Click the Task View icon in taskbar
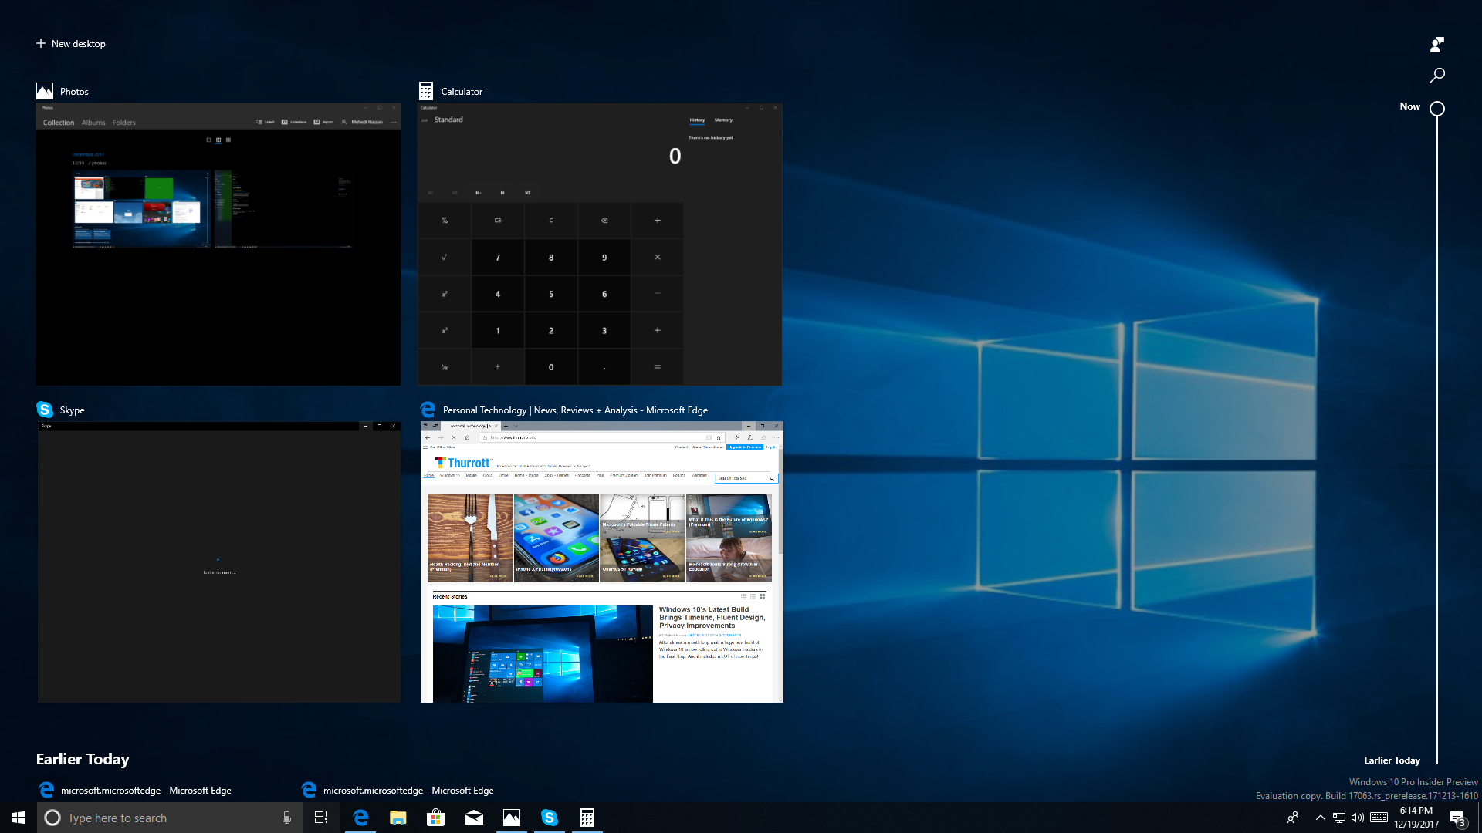Screen dimensions: 1482x833 pos(321,818)
